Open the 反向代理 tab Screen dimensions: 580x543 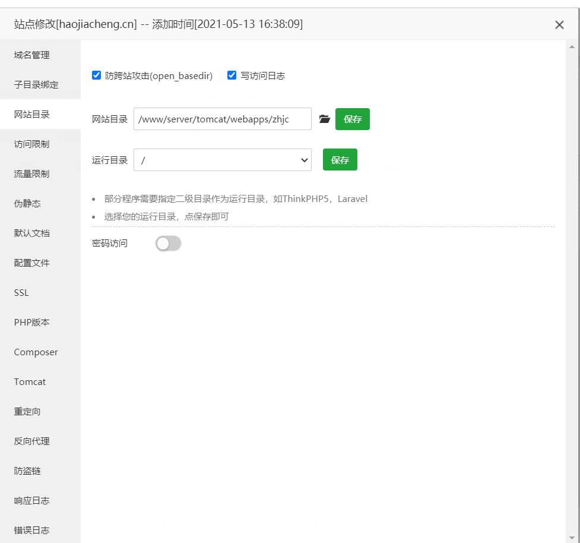(32, 441)
